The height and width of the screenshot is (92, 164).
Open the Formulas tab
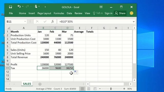[x=59, y=13]
